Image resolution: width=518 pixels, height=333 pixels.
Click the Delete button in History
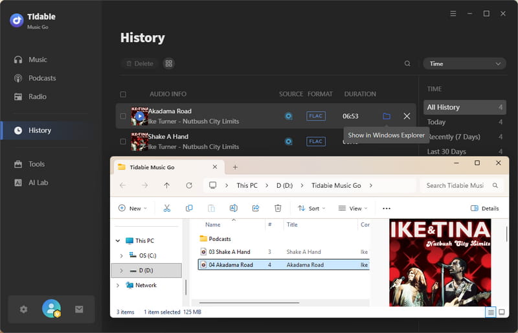139,63
